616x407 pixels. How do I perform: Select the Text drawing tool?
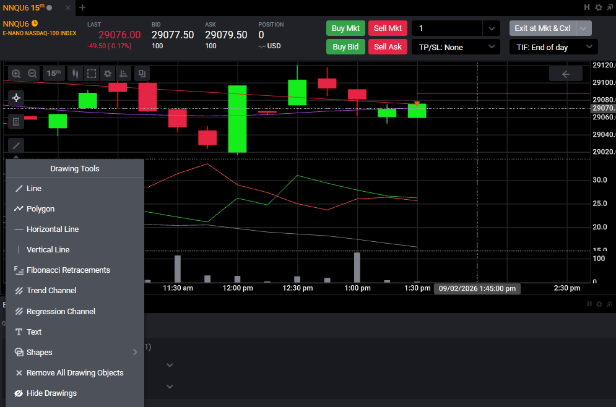pos(75,332)
